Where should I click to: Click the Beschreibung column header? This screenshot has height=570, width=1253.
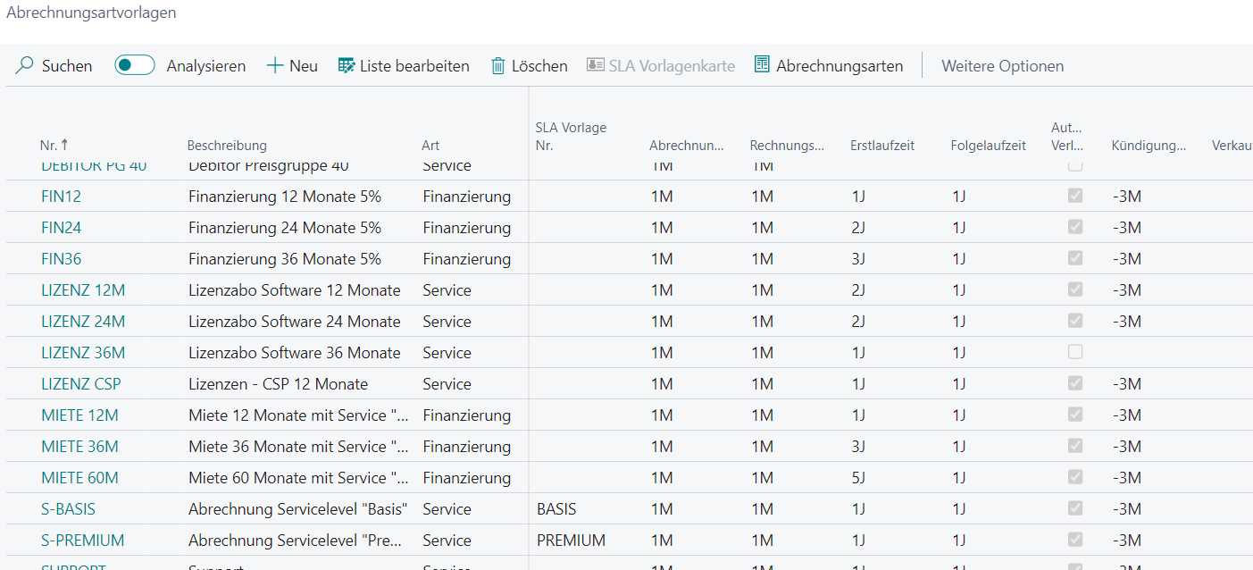[227, 146]
